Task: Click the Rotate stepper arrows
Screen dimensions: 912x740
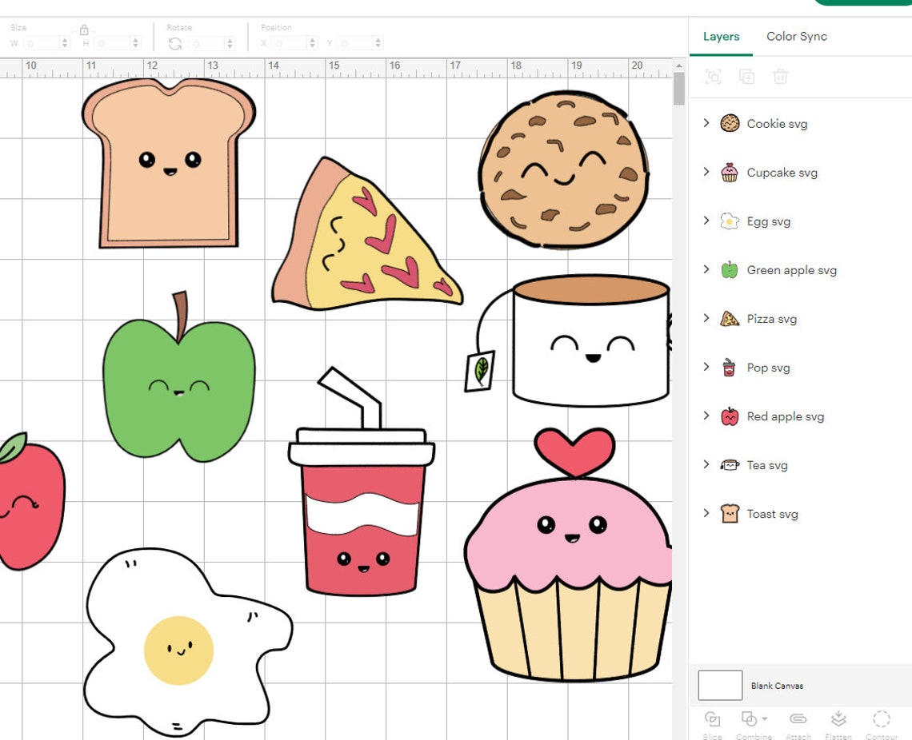Action: (x=230, y=44)
